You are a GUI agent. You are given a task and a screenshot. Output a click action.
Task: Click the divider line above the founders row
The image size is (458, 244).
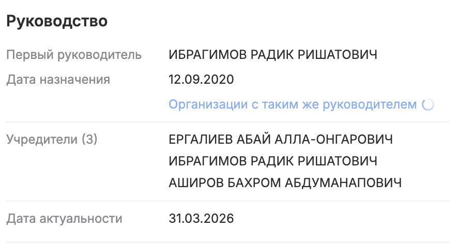coord(228,122)
